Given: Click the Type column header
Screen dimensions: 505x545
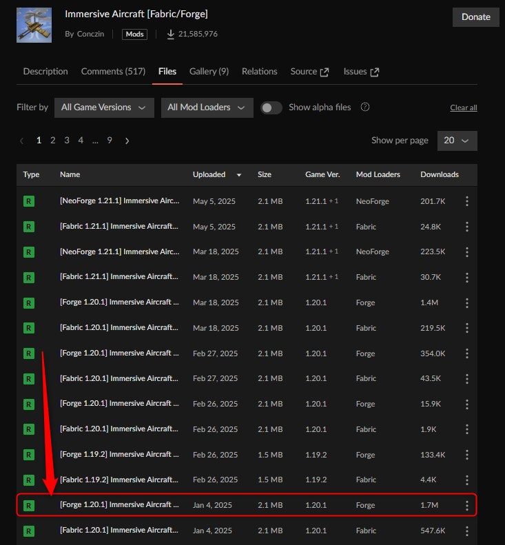Looking at the screenshot, I should click(31, 174).
